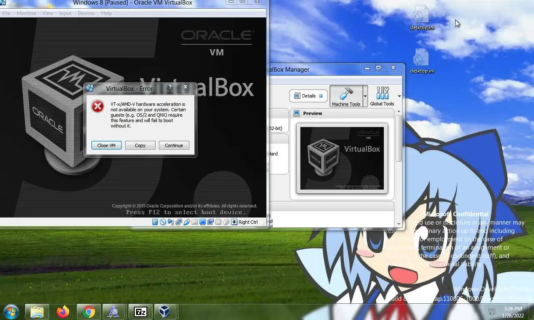Click the Preview section monitor icon

pyautogui.click(x=296, y=113)
